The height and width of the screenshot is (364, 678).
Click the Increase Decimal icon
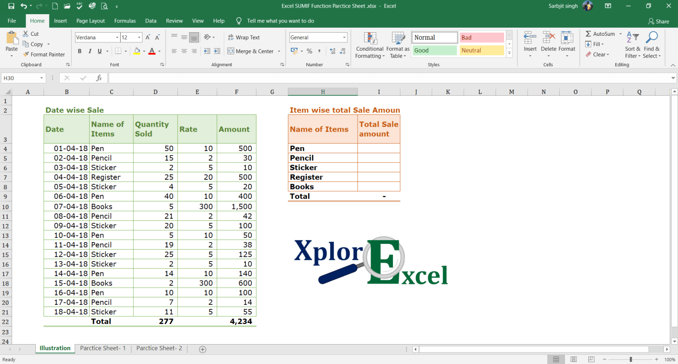coord(333,51)
